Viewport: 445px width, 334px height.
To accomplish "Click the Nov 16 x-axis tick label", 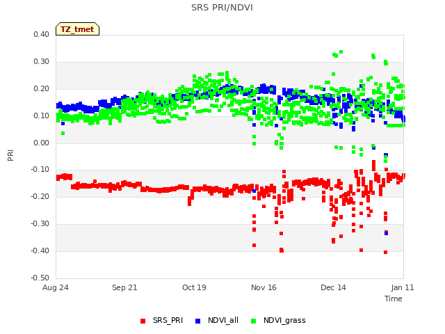I will pos(264,287).
